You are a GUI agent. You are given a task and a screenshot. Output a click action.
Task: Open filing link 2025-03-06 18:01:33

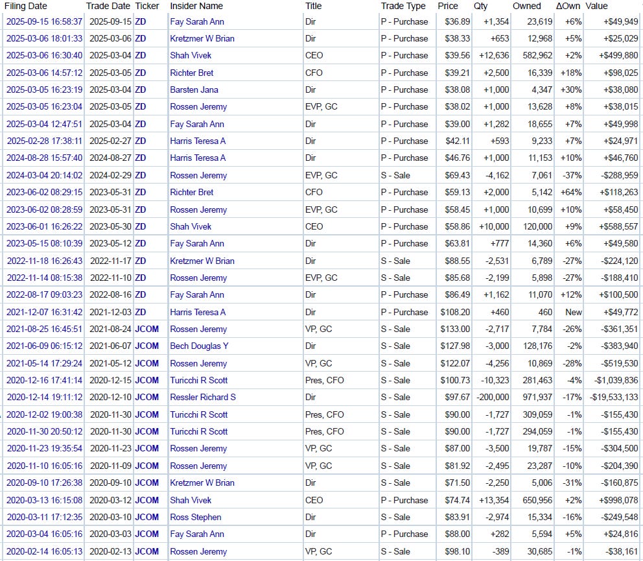[x=44, y=38]
